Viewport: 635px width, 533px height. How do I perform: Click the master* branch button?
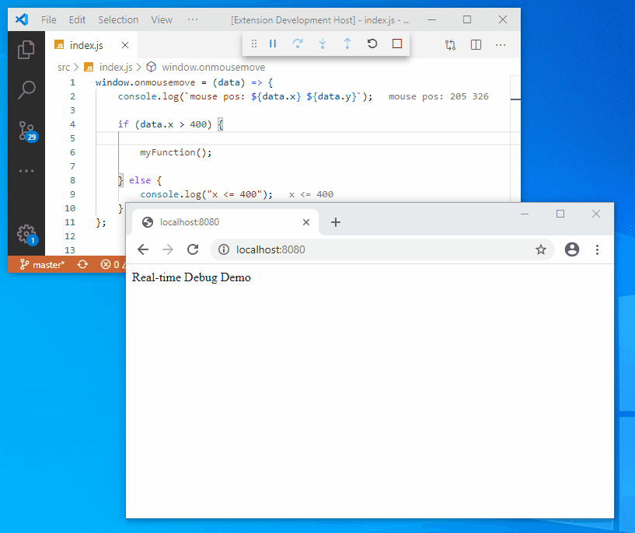pyautogui.click(x=41, y=264)
